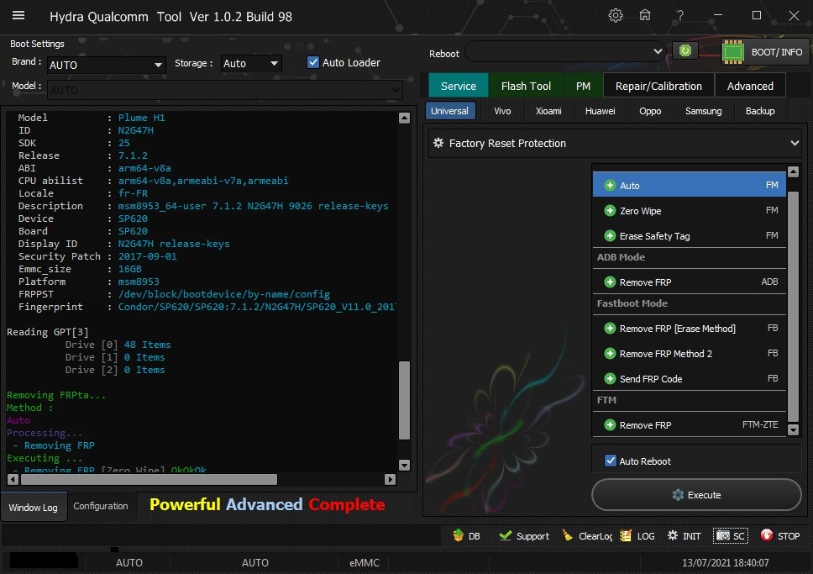The height and width of the screenshot is (574, 813).
Task: Select the Zero Wipe method
Action: pos(689,211)
